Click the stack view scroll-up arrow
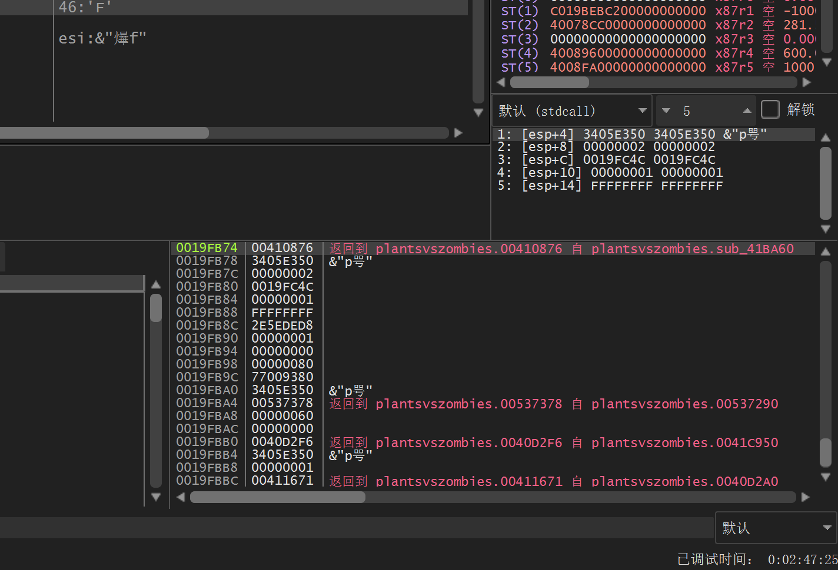Viewport: 838px width, 570px height. [826, 252]
